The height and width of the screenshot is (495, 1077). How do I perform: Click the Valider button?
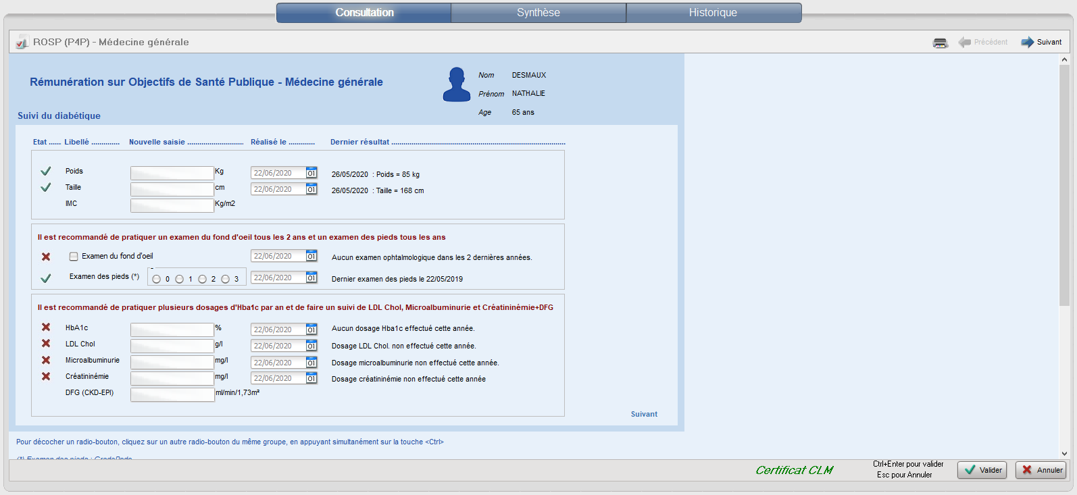coord(982,470)
